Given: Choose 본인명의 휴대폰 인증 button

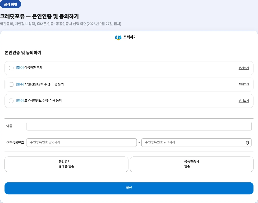Looking at the screenshot, I should (66, 164).
